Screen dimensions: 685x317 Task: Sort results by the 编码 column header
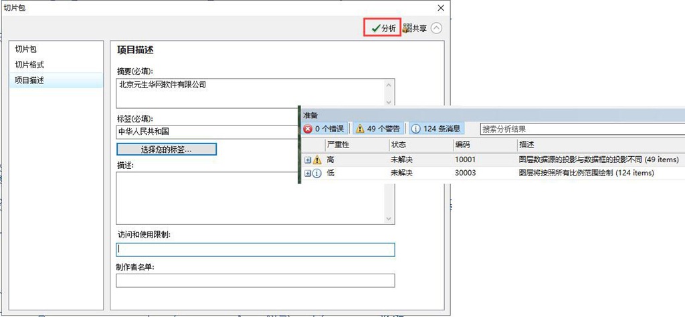(x=463, y=145)
